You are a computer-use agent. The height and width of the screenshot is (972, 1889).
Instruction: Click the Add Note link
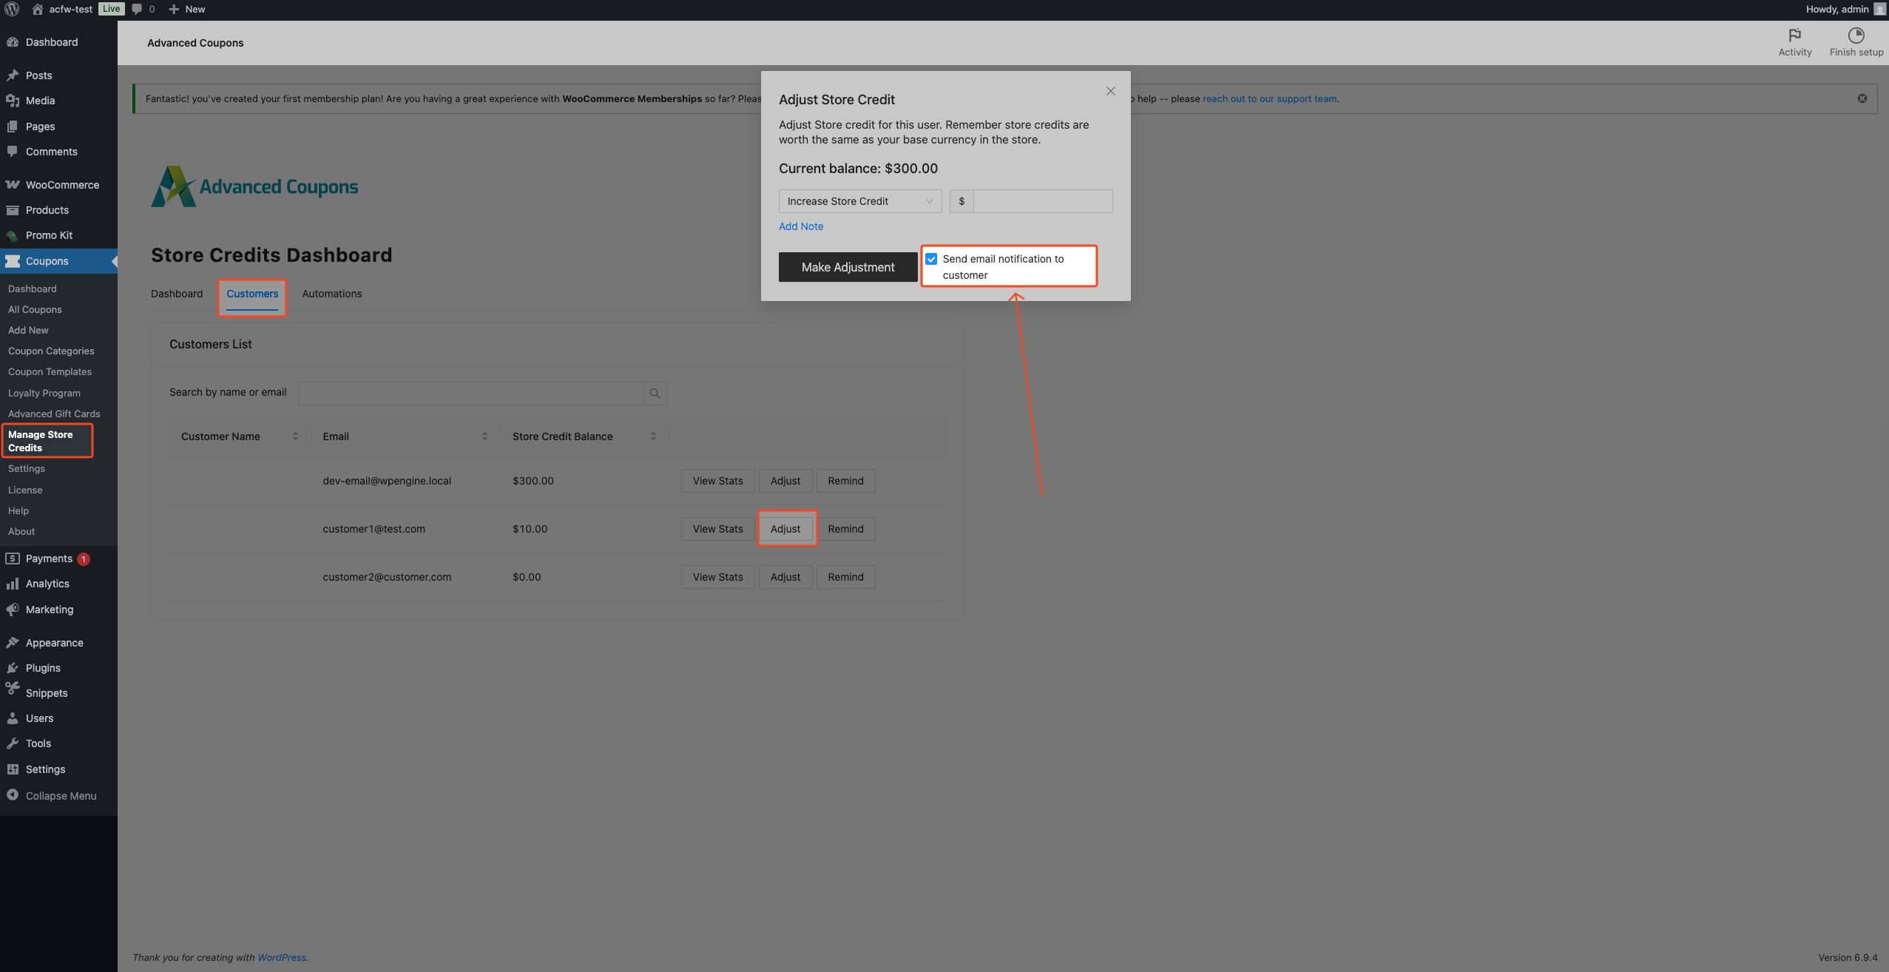[x=800, y=226]
